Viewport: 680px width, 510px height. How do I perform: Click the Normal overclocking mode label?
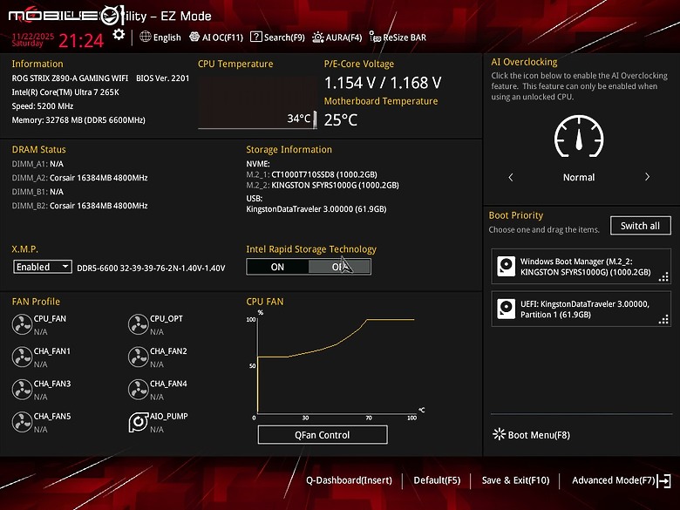click(579, 177)
